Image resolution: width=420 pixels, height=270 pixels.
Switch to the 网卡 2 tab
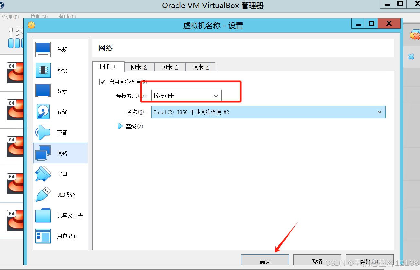(x=139, y=67)
